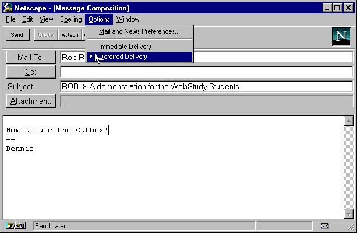Open the Edit menu

pyautogui.click(x=27, y=19)
